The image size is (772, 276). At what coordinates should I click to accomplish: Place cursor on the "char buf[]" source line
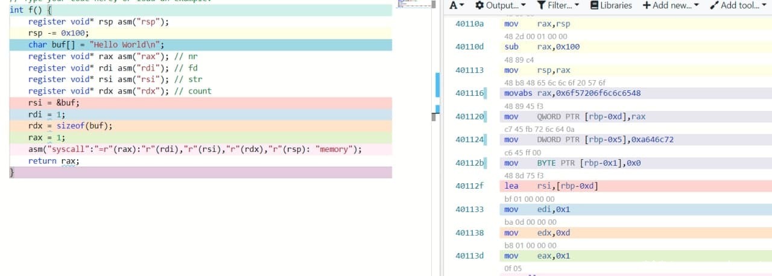tap(96, 45)
